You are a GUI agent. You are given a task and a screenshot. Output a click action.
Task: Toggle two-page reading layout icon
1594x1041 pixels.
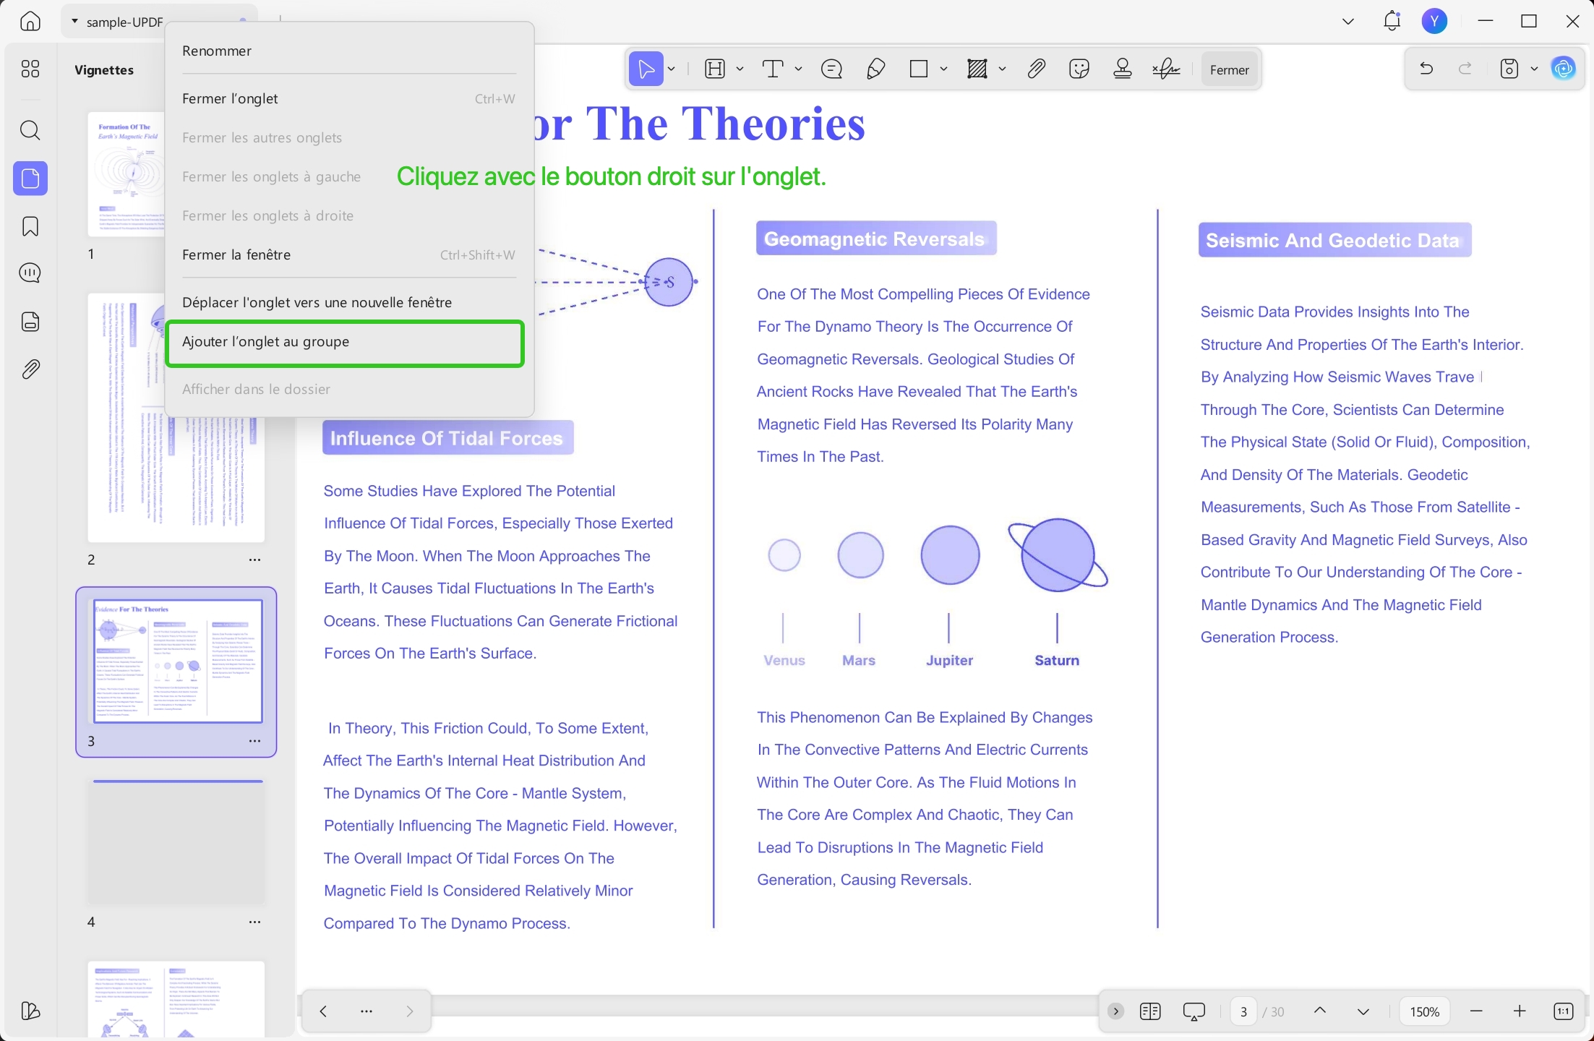[1150, 1011]
